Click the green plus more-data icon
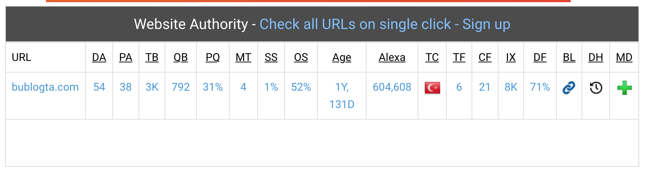The image size is (645, 169). tap(624, 88)
